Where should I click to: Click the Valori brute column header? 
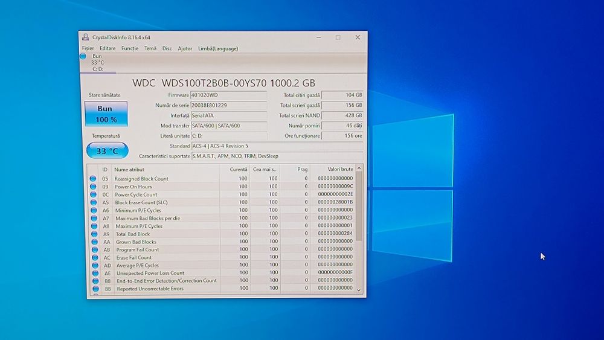click(333, 169)
